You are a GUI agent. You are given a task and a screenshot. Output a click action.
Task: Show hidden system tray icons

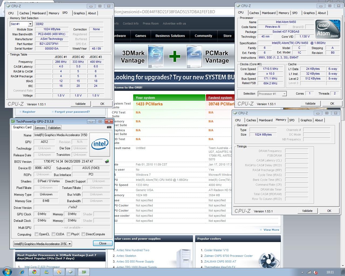tap(302, 272)
